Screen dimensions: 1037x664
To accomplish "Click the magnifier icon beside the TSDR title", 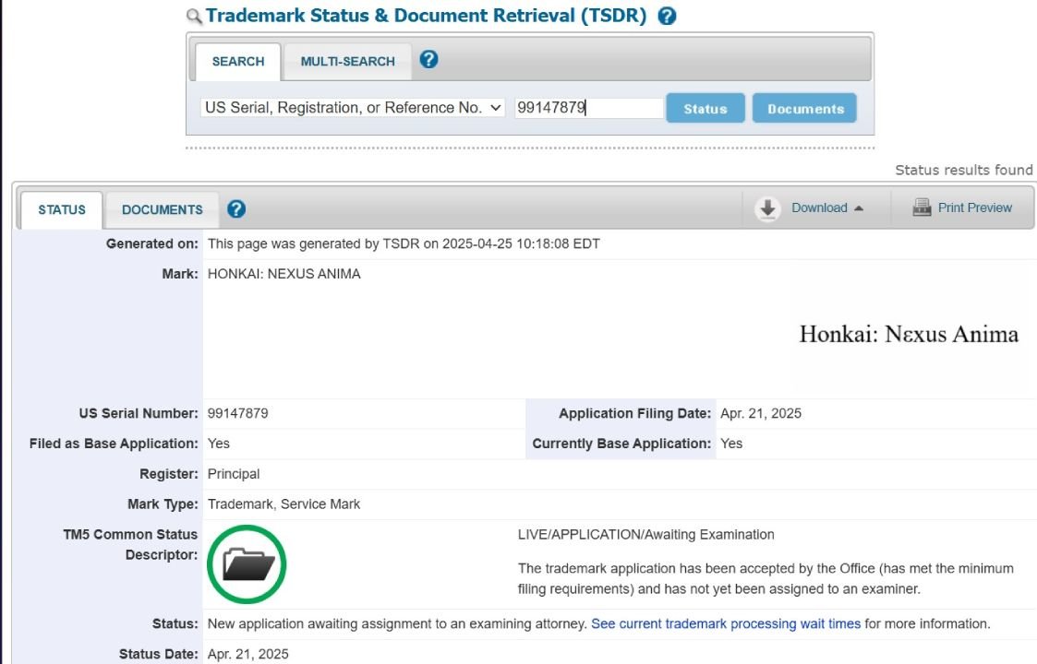I will tap(194, 17).
